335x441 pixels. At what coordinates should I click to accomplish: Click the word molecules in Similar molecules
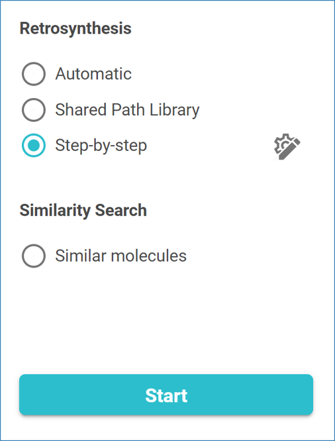149,256
